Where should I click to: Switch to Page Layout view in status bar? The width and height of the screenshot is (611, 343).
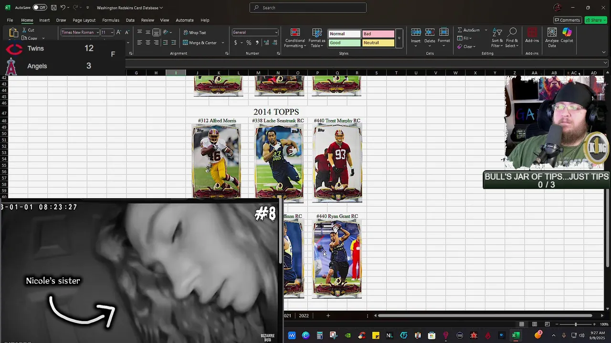pos(535,324)
